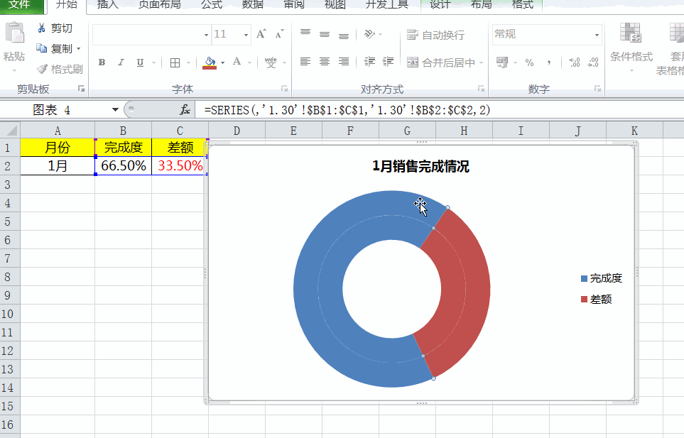Viewport: 684px width, 438px height.
Task: Open the borders dropdown arrow
Action: pyautogui.click(x=188, y=62)
